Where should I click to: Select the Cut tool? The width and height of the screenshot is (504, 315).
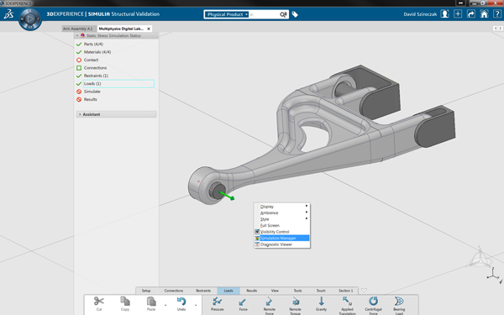tap(98, 304)
